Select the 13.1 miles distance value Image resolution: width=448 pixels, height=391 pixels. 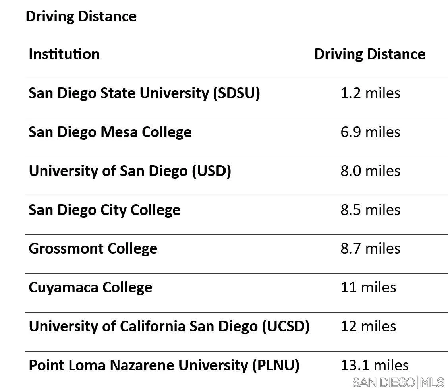375,365
